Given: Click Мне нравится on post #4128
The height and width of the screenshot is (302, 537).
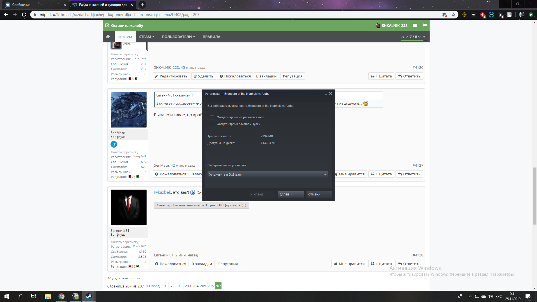Looking at the screenshot, I should point(349,264).
